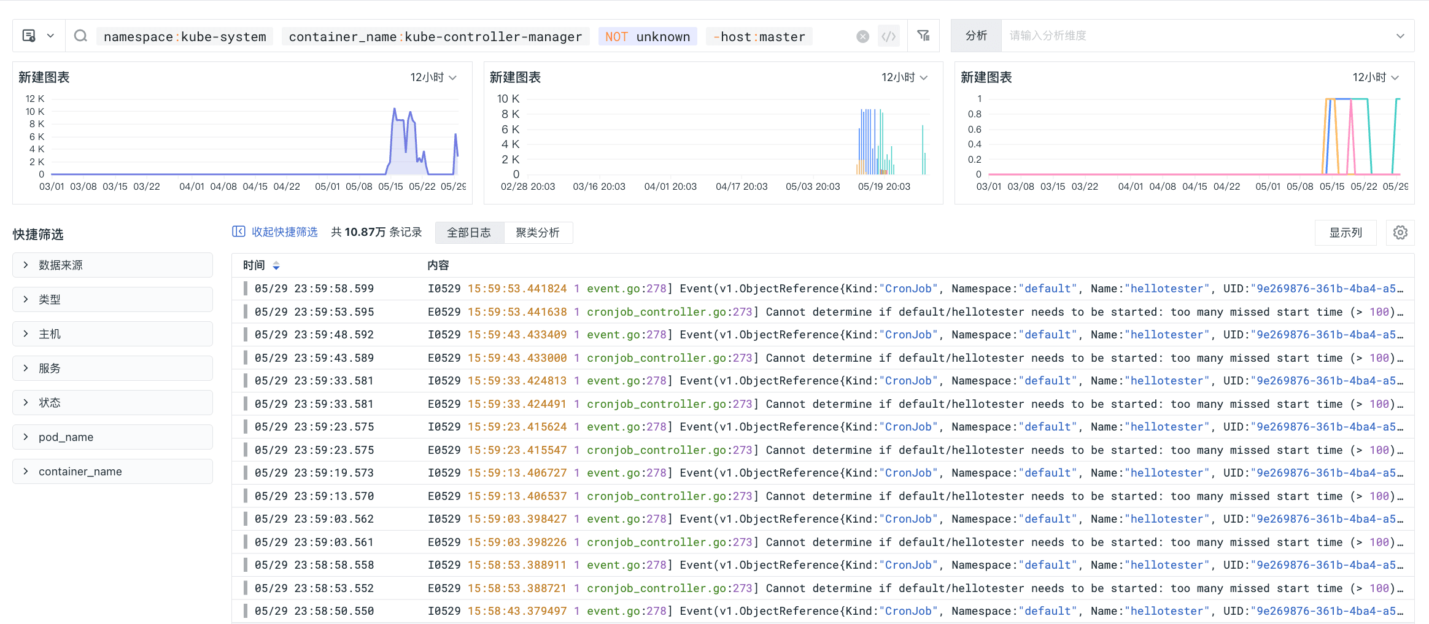This screenshot has width=1429, height=624.
Task: Open log row at 05/29 23:59:48.592
Action: (823, 335)
